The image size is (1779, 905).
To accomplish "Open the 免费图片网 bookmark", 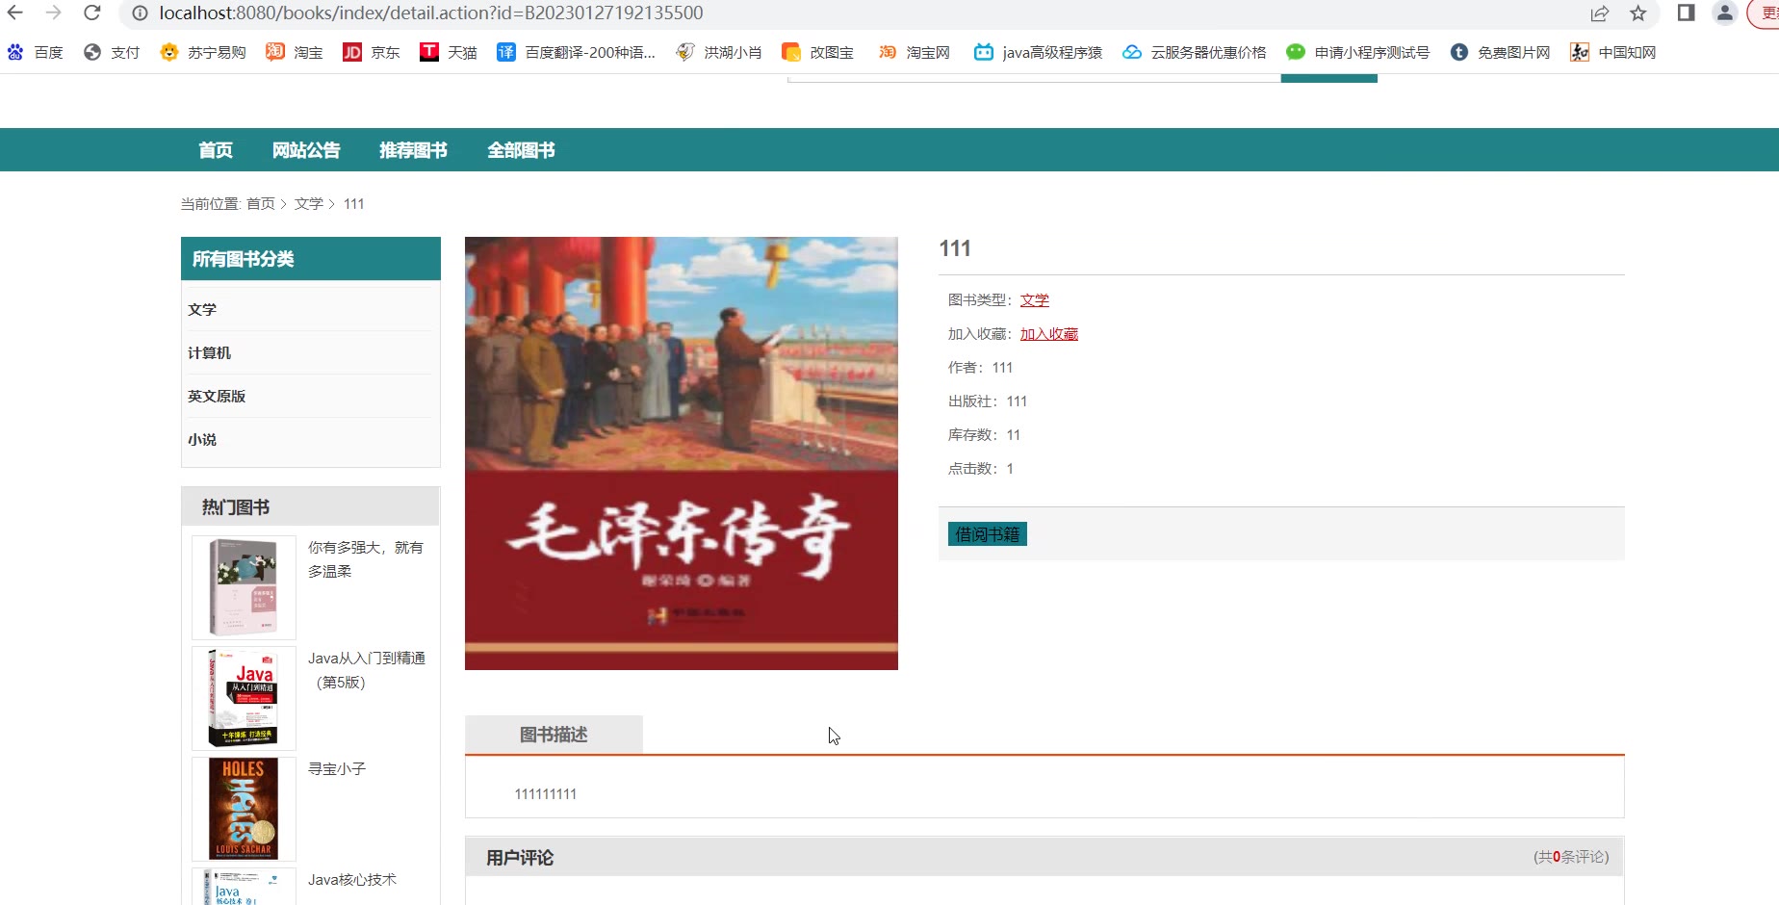I will (1500, 52).
